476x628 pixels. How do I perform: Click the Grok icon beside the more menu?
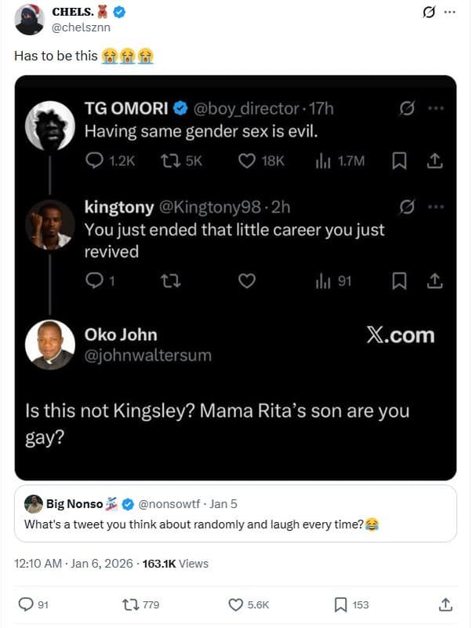tap(428, 12)
